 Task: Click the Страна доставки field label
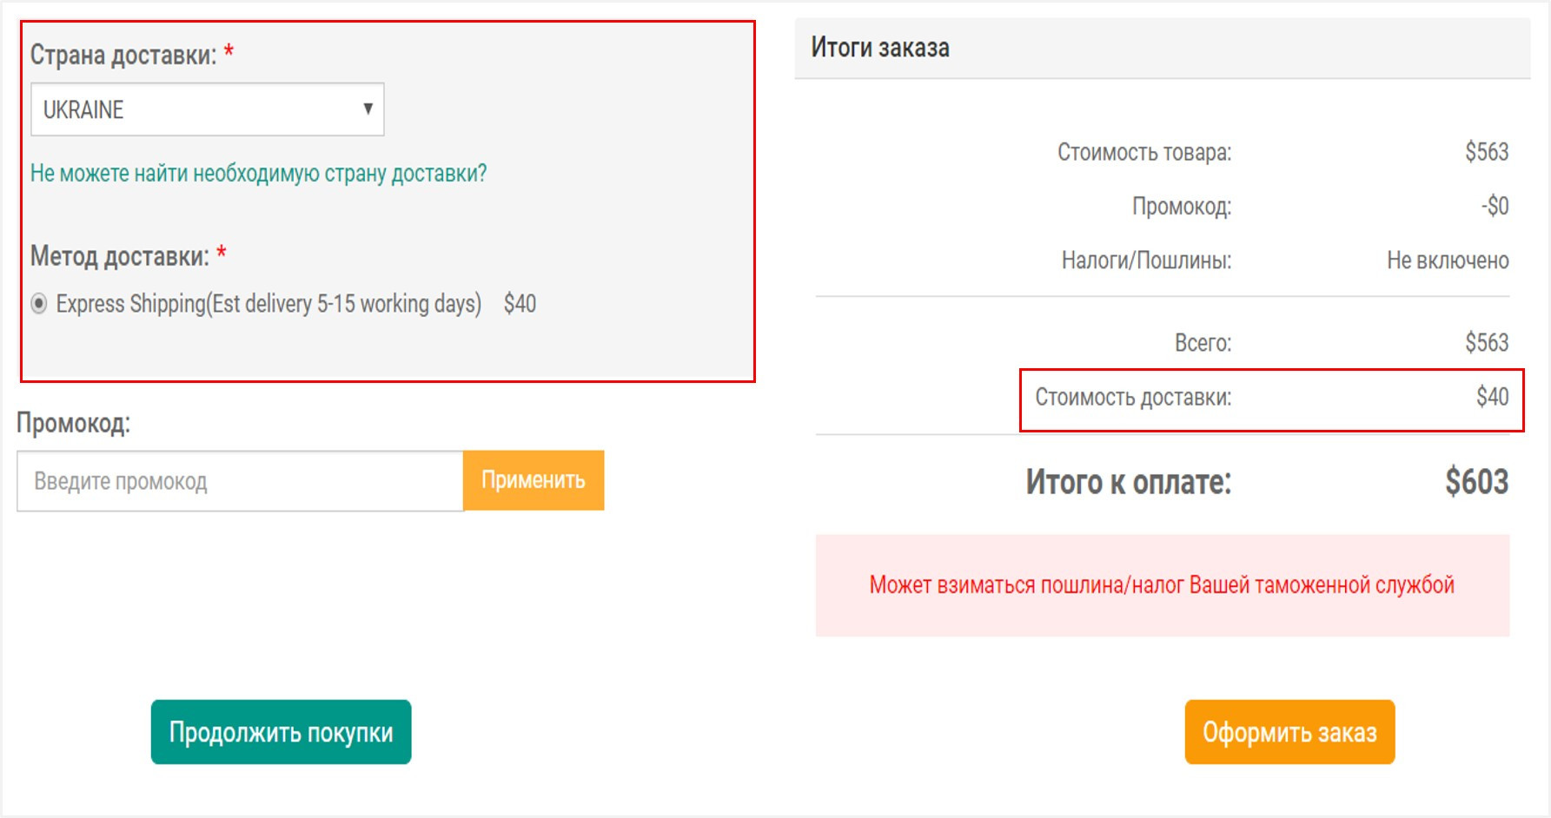click(x=123, y=55)
